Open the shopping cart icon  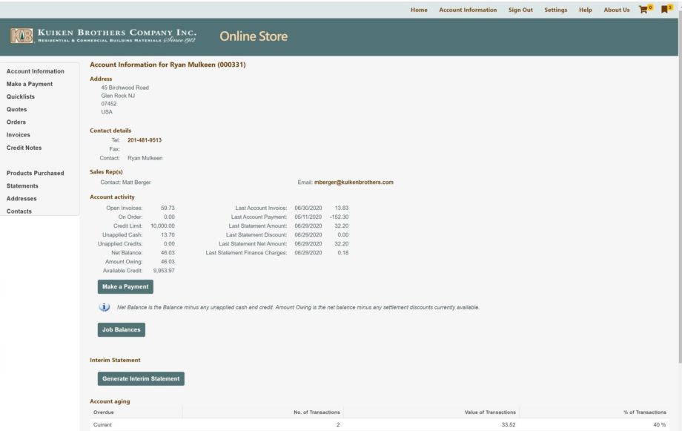(645, 9)
